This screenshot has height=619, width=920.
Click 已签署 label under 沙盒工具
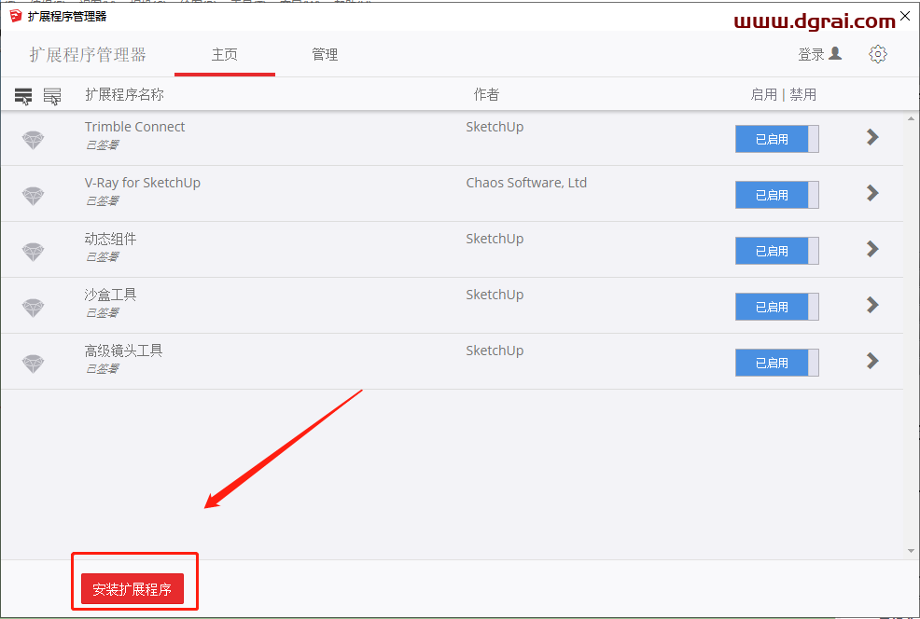[102, 312]
